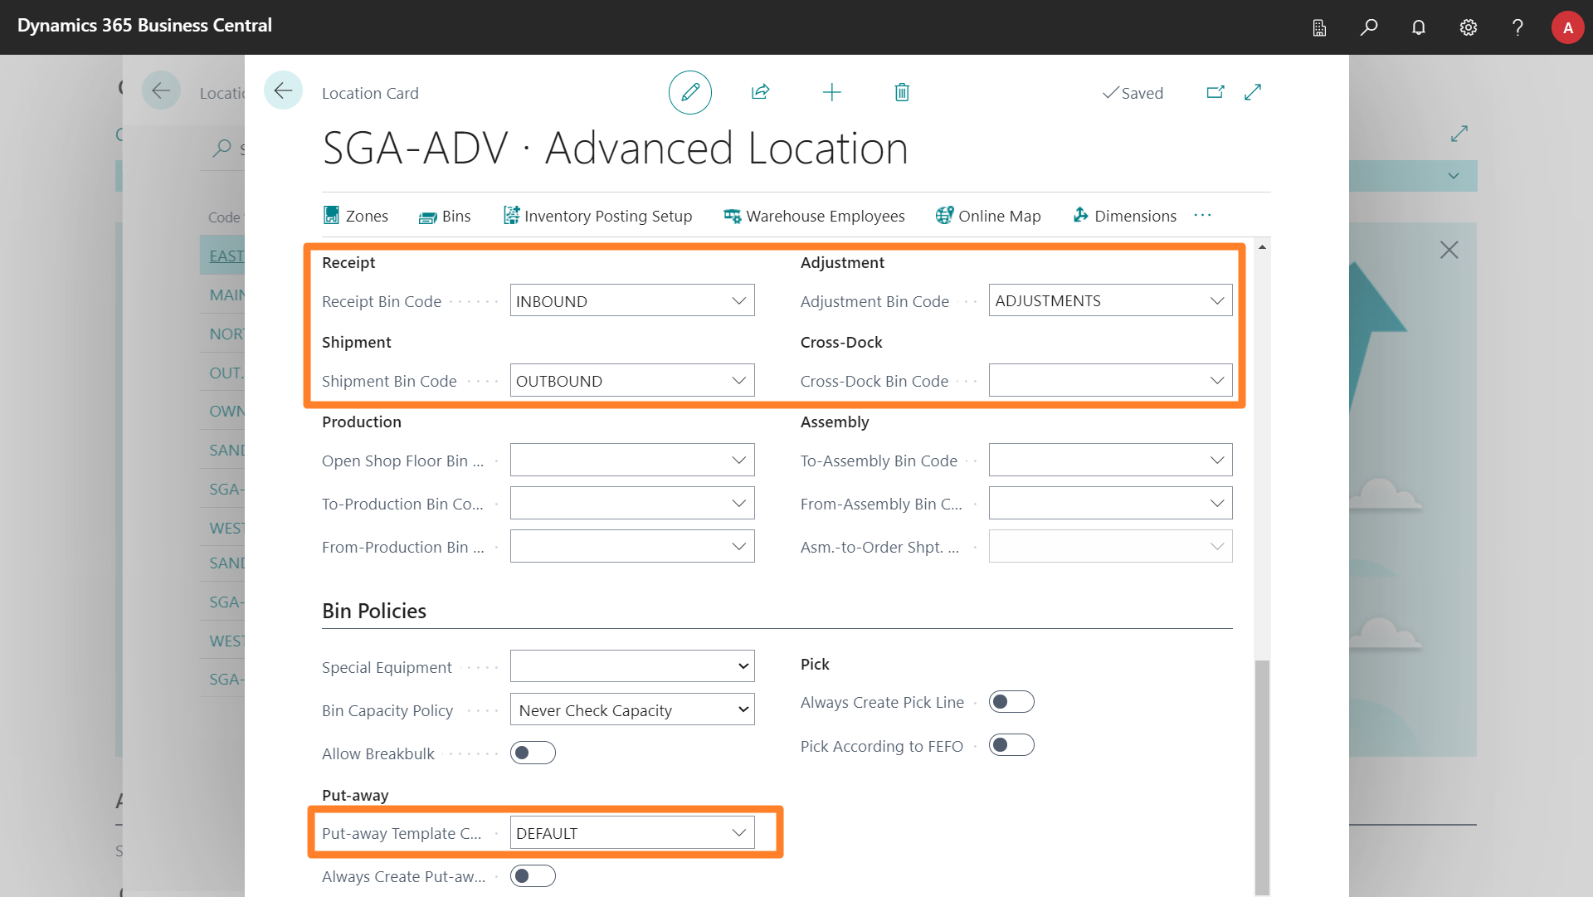The height and width of the screenshot is (897, 1593).
Task: Open Bin Capacity Policy dropdown
Action: (632, 709)
